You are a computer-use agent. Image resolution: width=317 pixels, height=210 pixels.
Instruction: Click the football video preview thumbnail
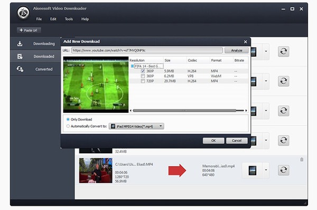[96, 85]
